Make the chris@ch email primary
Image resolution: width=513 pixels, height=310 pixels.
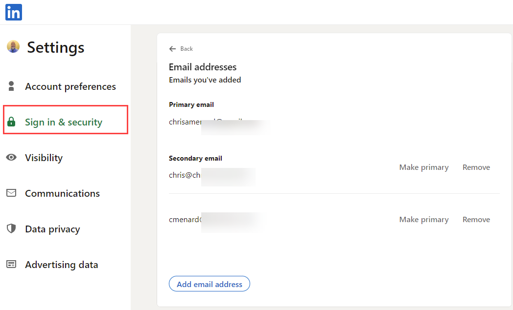click(424, 167)
